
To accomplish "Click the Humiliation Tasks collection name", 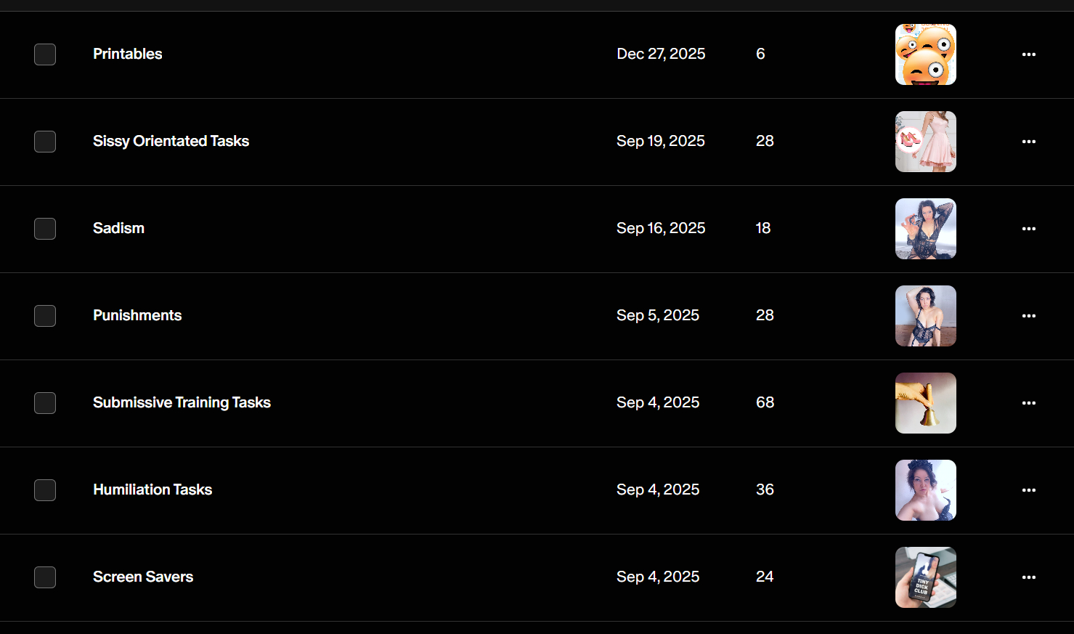I will pyautogui.click(x=152, y=489).
